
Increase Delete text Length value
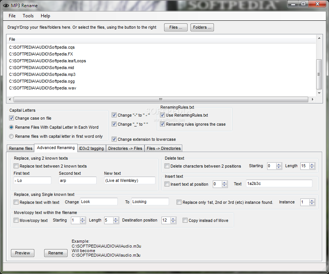point(312,165)
